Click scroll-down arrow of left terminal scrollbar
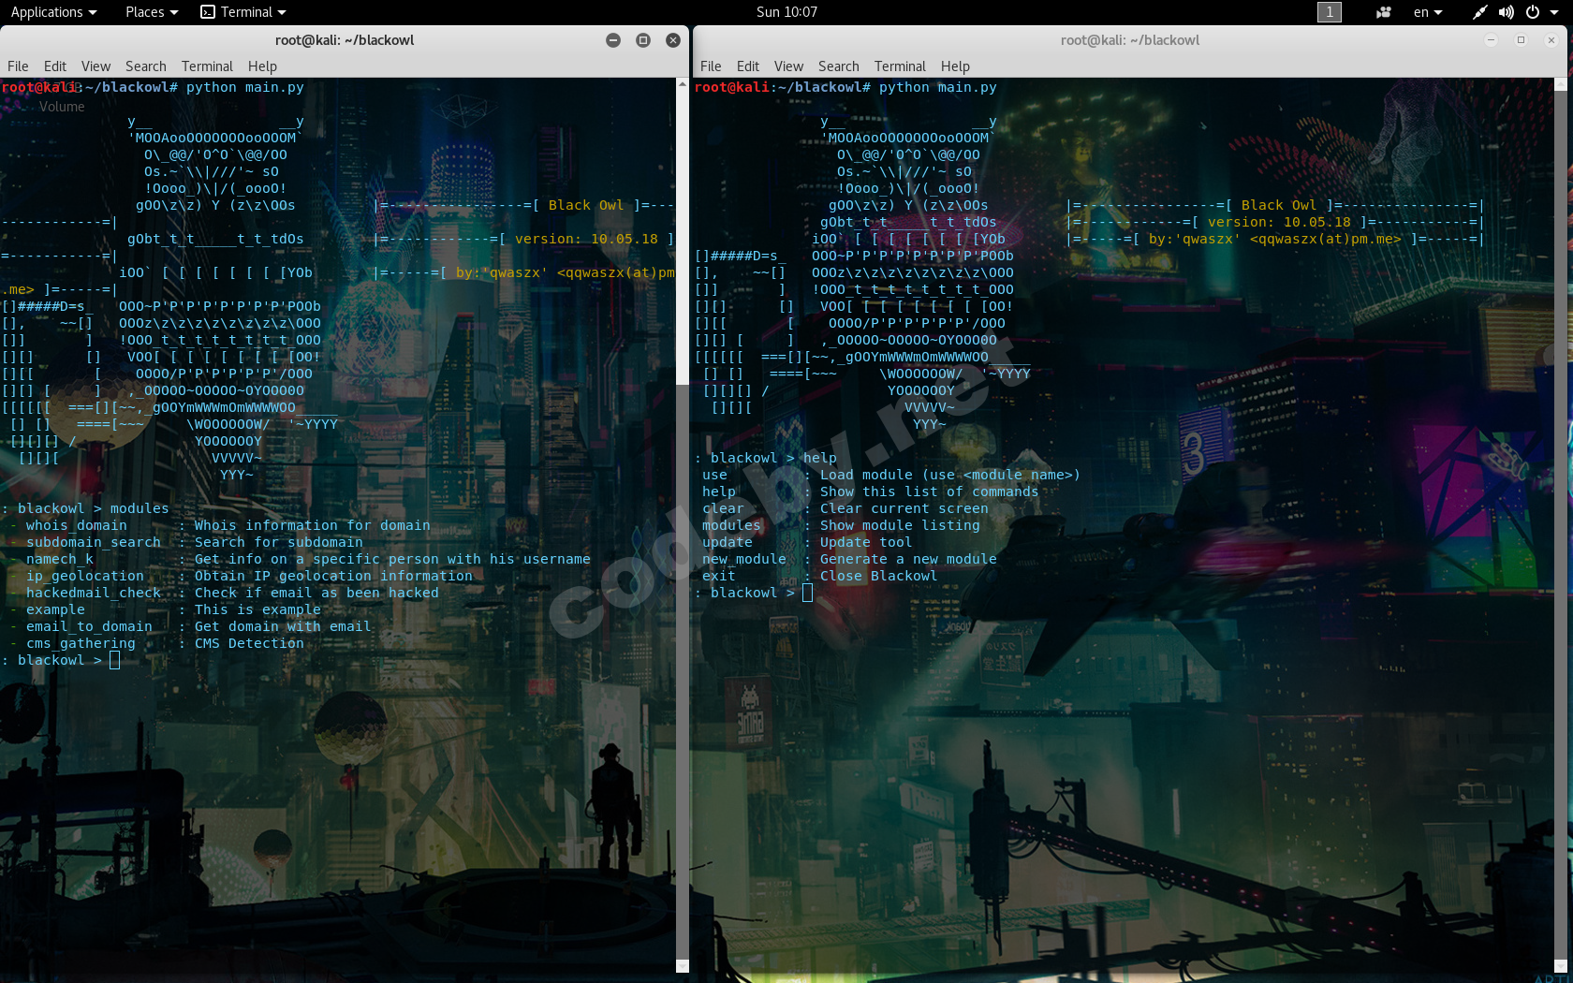The width and height of the screenshot is (1573, 983). coord(682,965)
